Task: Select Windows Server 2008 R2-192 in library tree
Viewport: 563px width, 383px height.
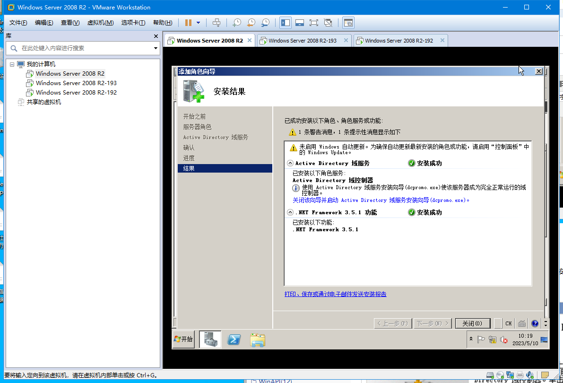Action: 76,92
